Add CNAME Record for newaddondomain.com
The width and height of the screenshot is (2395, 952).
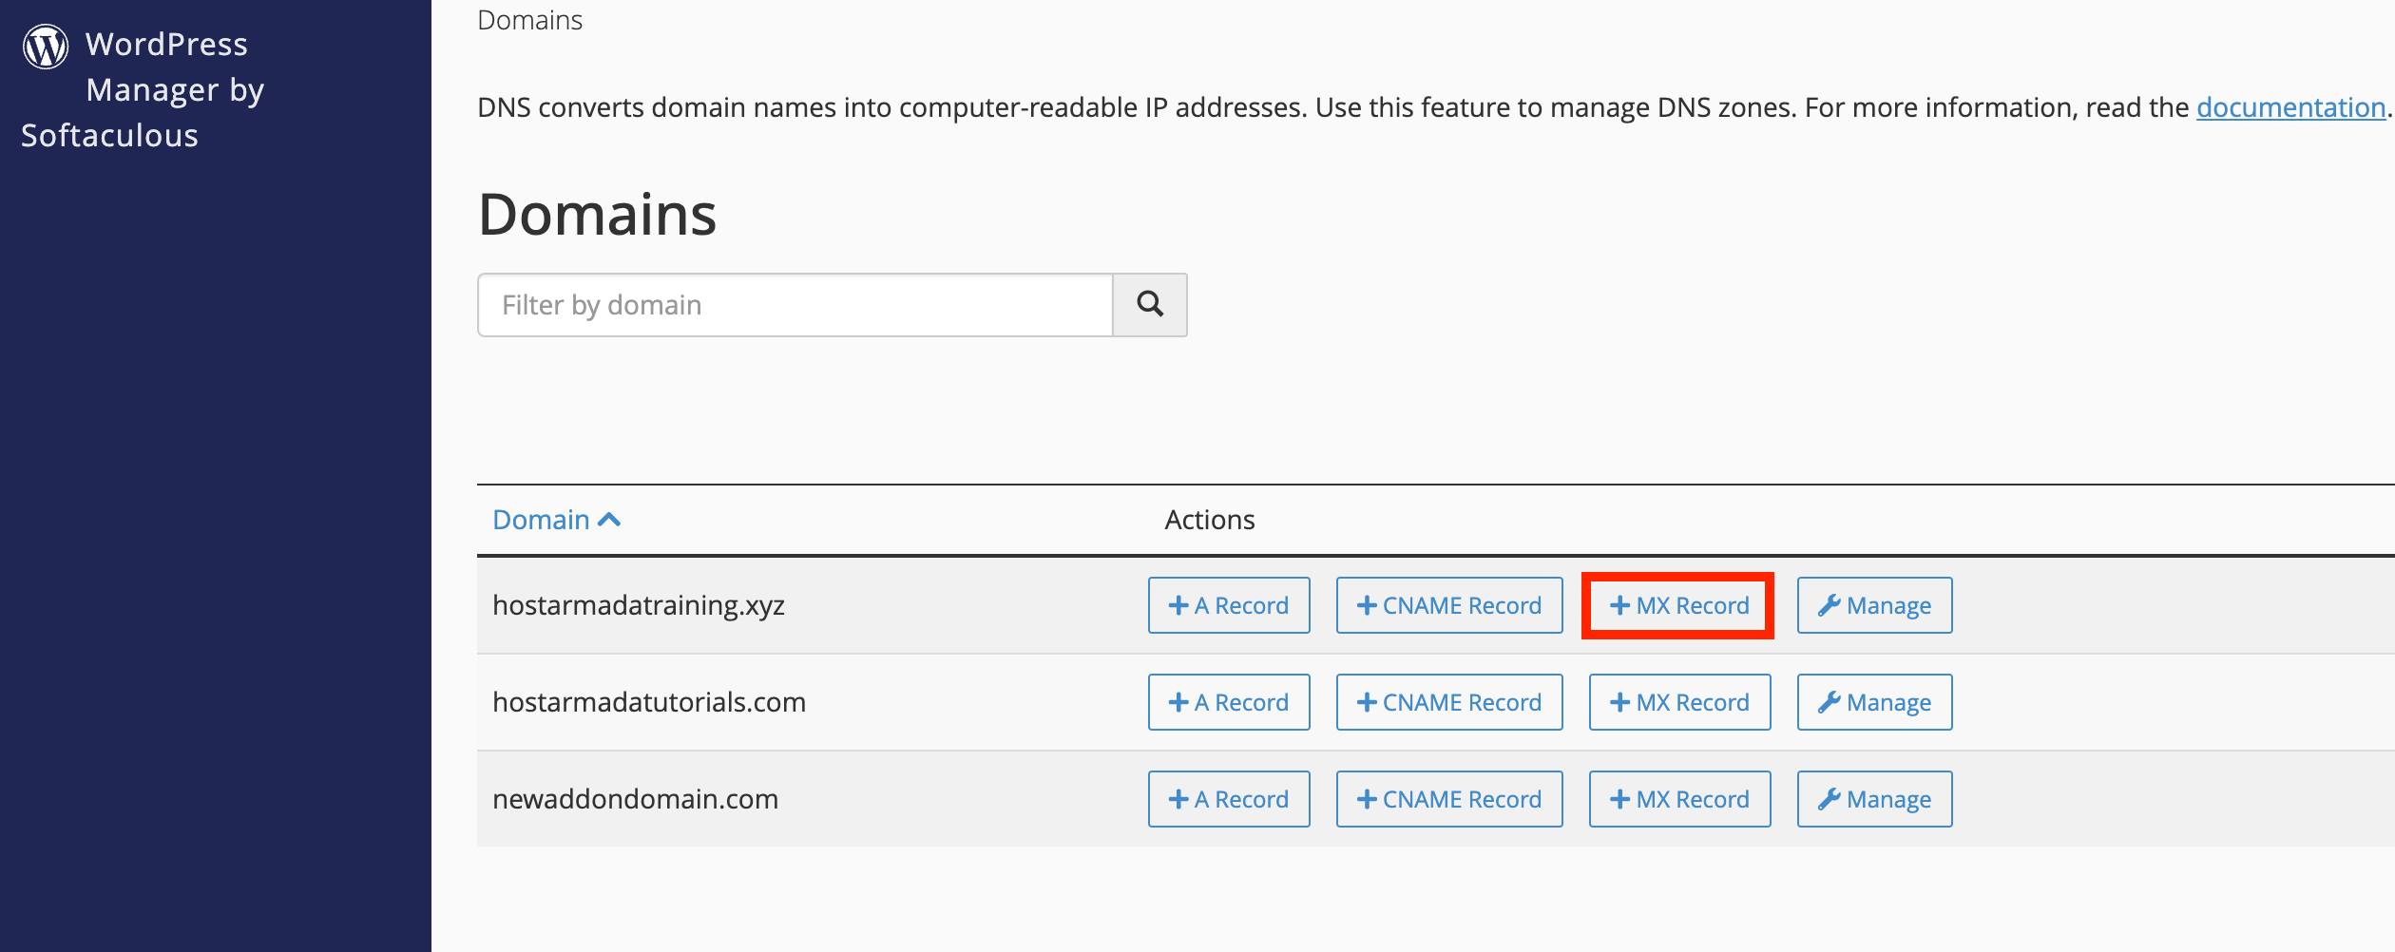click(x=1449, y=799)
